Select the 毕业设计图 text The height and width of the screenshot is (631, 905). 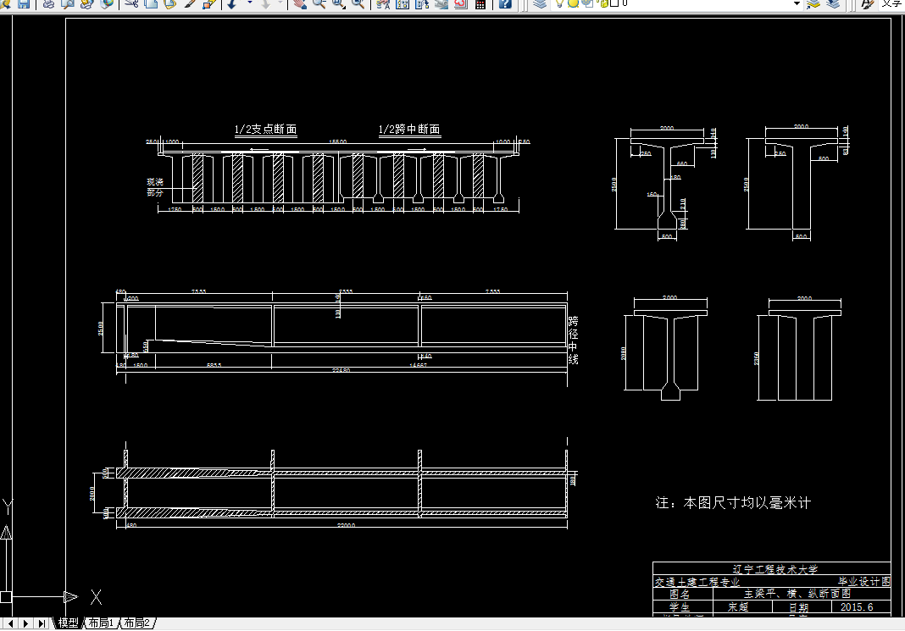[864, 581]
